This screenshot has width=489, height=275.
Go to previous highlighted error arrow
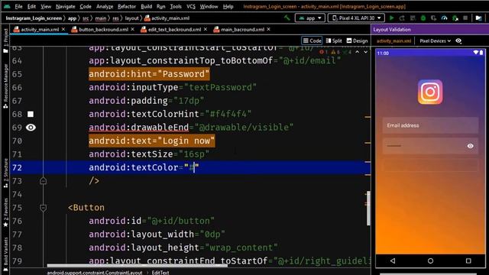pyautogui.click(x=358, y=52)
